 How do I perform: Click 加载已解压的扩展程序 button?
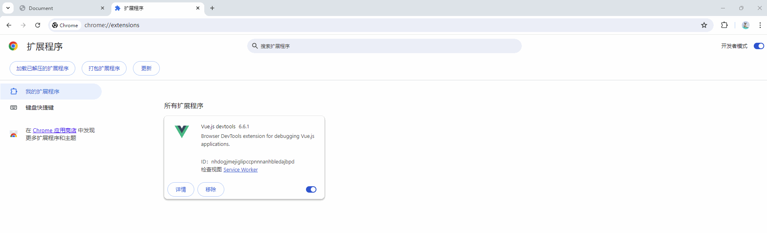click(x=42, y=68)
